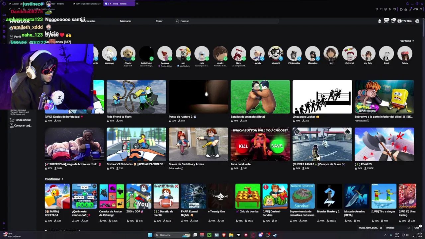Open Coches VS Bicicletas game
The height and width of the screenshot is (239, 425).
(136, 144)
